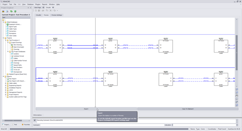Expand the Cable Labels report folder
The width and height of the screenshot is (242, 131).
(6, 83)
